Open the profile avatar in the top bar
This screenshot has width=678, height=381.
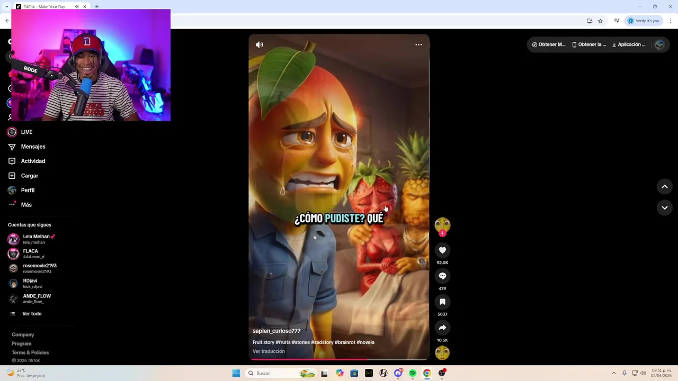(x=659, y=44)
